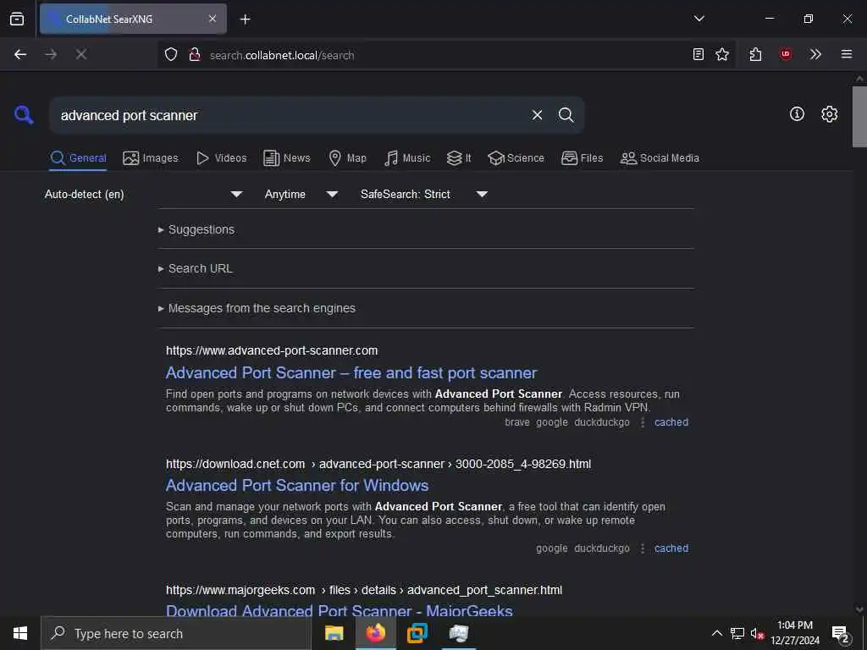Expand the Suggestions section
867x650 pixels.
pyautogui.click(x=196, y=229)
